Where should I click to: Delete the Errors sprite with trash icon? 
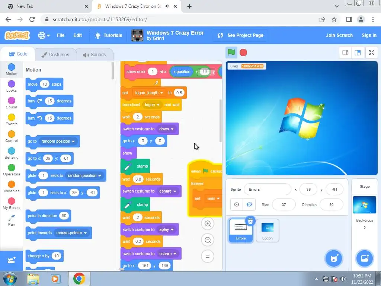pyautogui.click(x=250, y=221)
